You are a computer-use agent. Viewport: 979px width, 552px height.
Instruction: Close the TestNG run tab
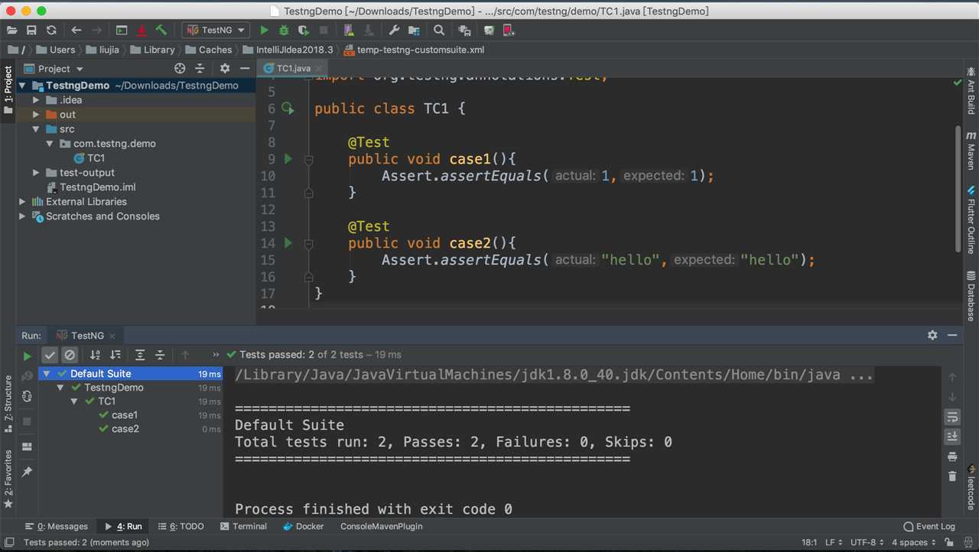(112, 336)
